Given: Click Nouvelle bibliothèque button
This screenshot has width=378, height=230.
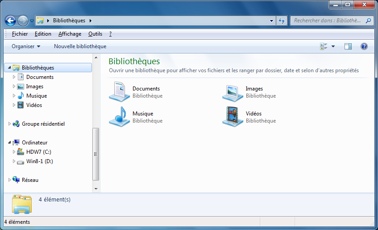Looking at the screenshot, I should pos(80,46).
